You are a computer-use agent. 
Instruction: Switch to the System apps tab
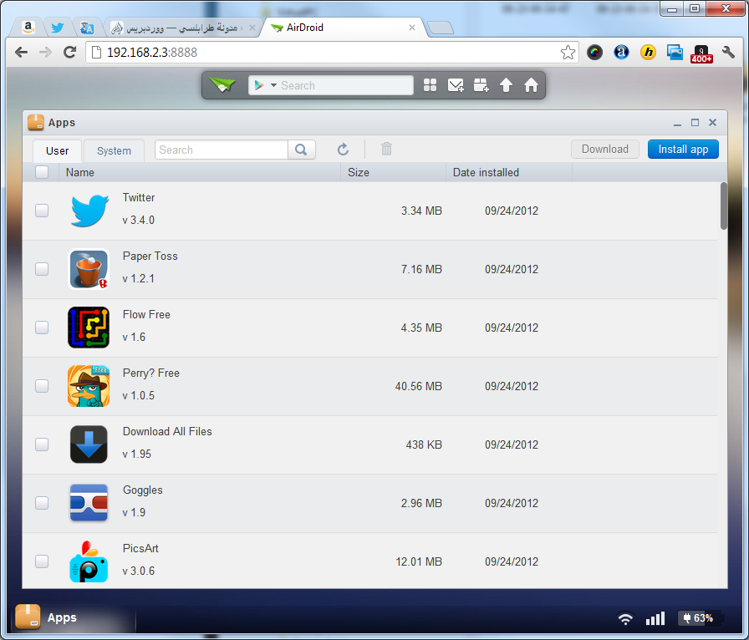[x=114, y=151]
